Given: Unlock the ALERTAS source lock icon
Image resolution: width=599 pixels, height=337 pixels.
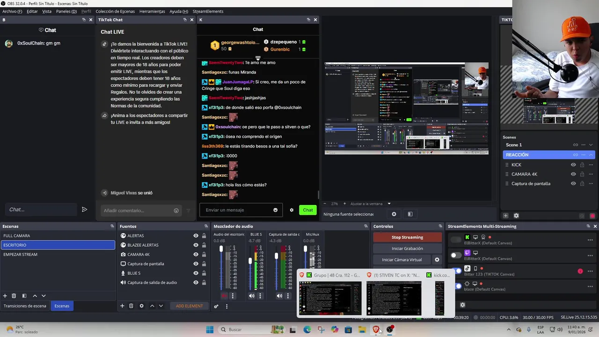Looking at the screenshot, I should coord(204,236).
